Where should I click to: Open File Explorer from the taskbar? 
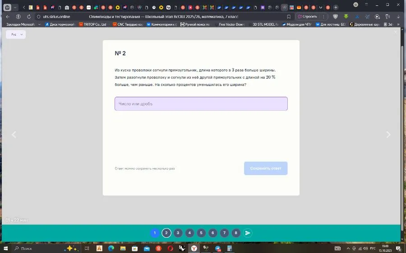point(123,248)
